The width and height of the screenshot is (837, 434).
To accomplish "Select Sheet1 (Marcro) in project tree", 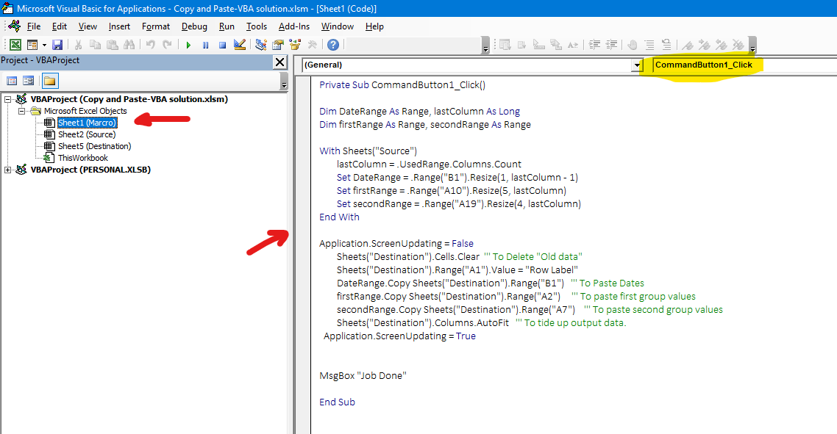I will (x=87, y=123).
